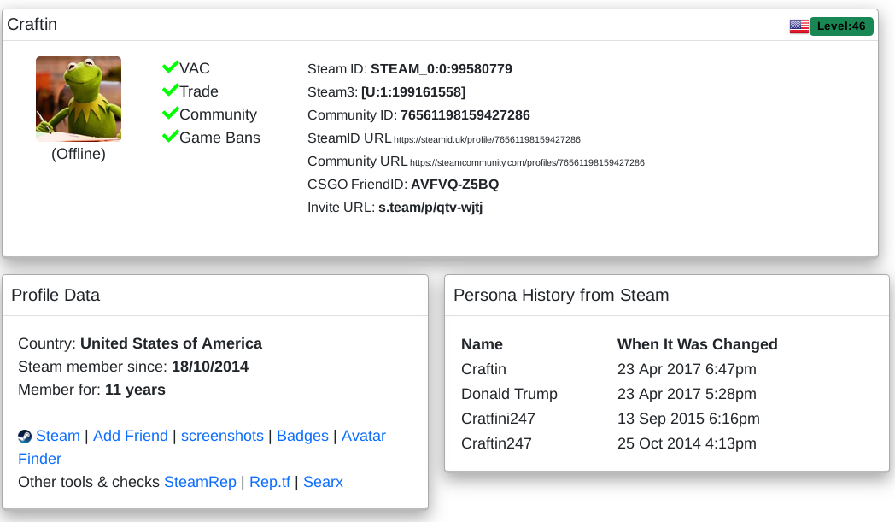This screenshot has width=895, height=522.
Task: Open the Searx link
Action: coord(323,482)
